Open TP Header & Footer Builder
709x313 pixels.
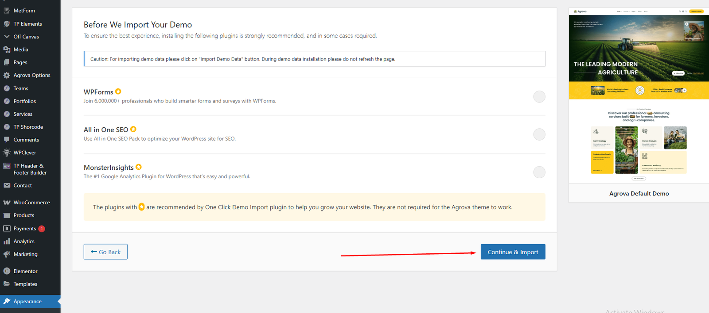click(30, 169)
